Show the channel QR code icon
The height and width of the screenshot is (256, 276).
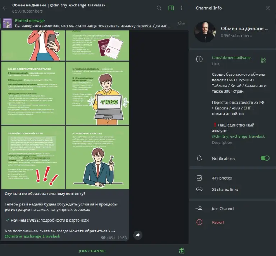click(x=263, y=61)
